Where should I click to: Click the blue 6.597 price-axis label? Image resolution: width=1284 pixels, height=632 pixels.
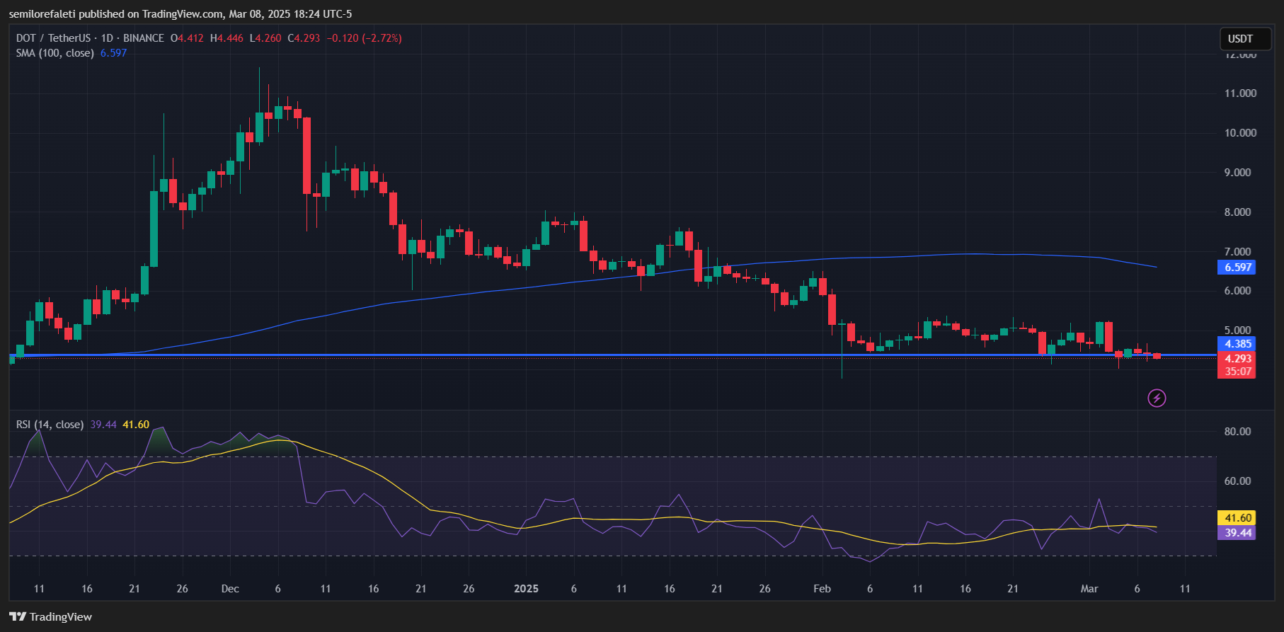[x=1237, y=268]
